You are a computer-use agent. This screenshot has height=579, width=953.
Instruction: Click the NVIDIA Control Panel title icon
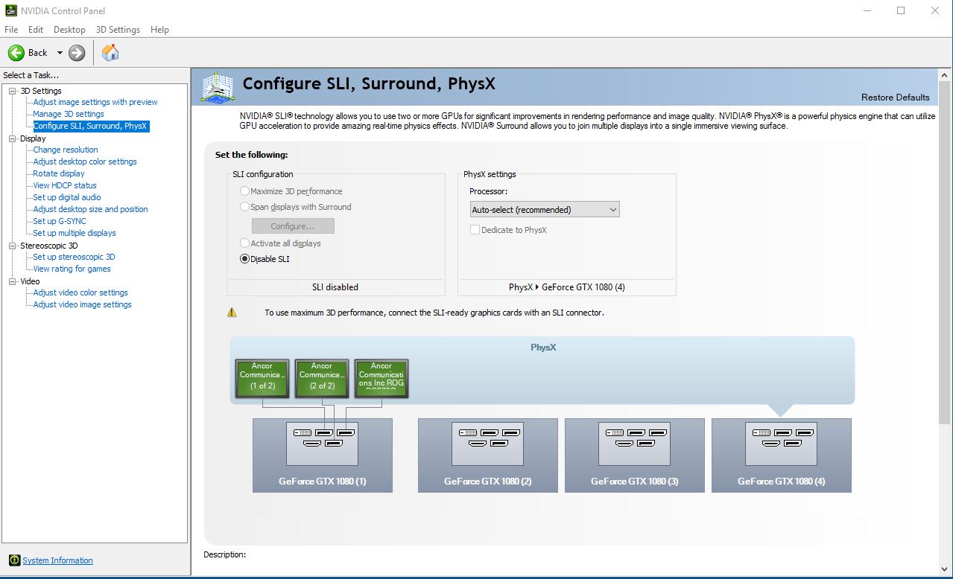point(10,10)
